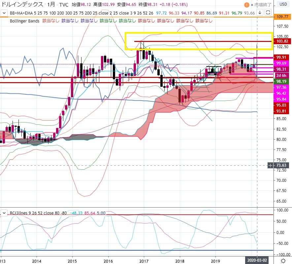Select the BB+MA+EMA indicator name

[x=21, y=13]
